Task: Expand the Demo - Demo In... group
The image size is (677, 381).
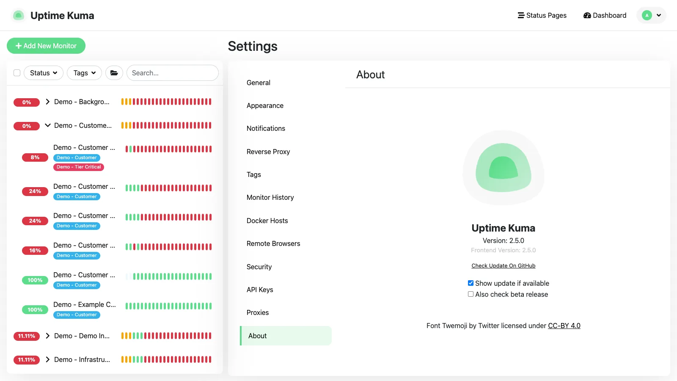Action: coord(48,336)
